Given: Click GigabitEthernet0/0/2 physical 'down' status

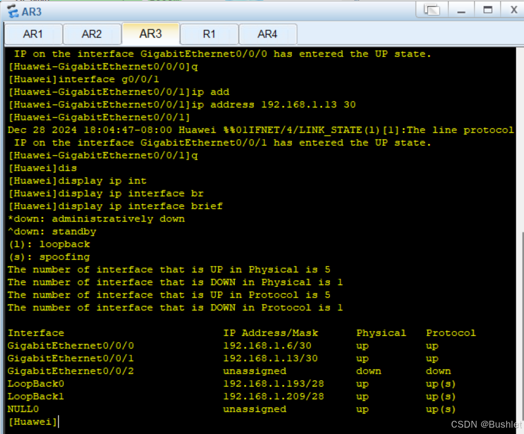Looking at the screenshot, I should [x=369, y=371].
